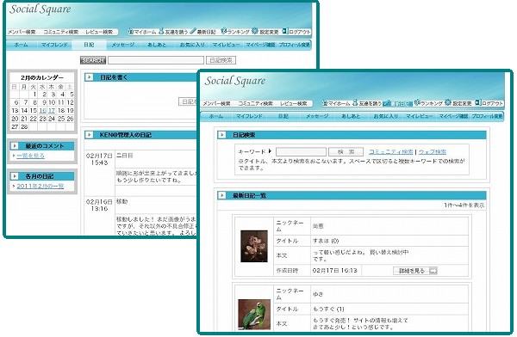Screen dimensions: 517x337
Task: Open マイホーム in the front window
Action: [336, 103]
